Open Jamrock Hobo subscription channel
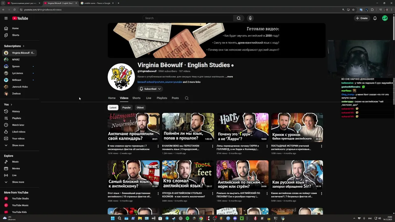395x222 pixels. click(20, 87)
